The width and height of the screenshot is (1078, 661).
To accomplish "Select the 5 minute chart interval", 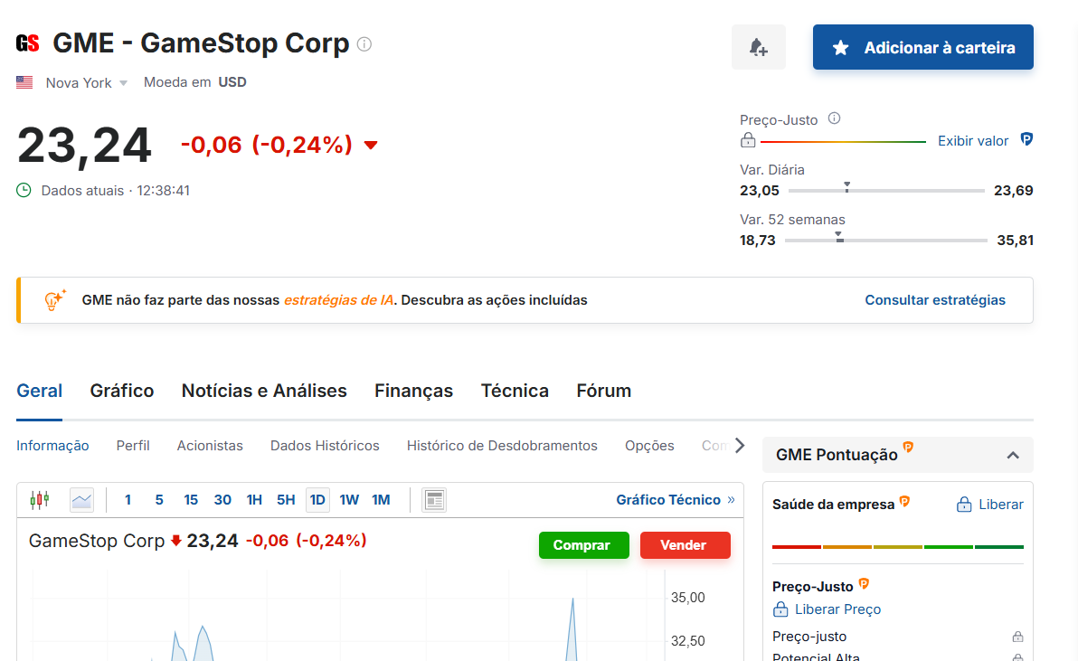I will click(159, 500).
